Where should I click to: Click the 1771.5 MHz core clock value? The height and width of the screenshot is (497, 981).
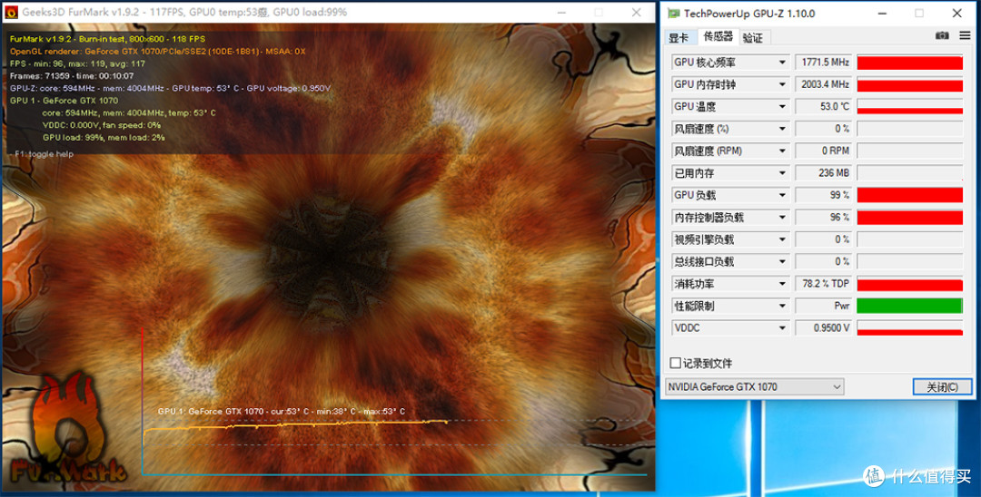coord(823,63)
